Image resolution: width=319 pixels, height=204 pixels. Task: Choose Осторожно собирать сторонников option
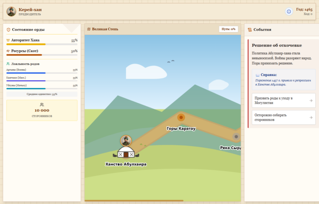(x=284, y=117)
